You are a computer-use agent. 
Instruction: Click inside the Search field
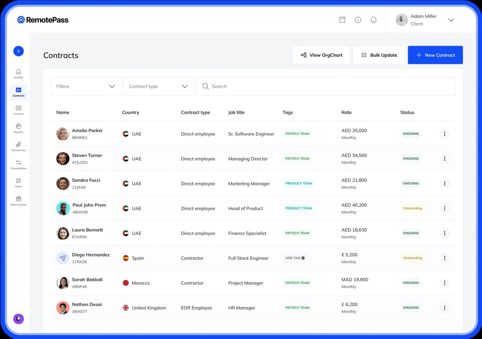(325, 86)
